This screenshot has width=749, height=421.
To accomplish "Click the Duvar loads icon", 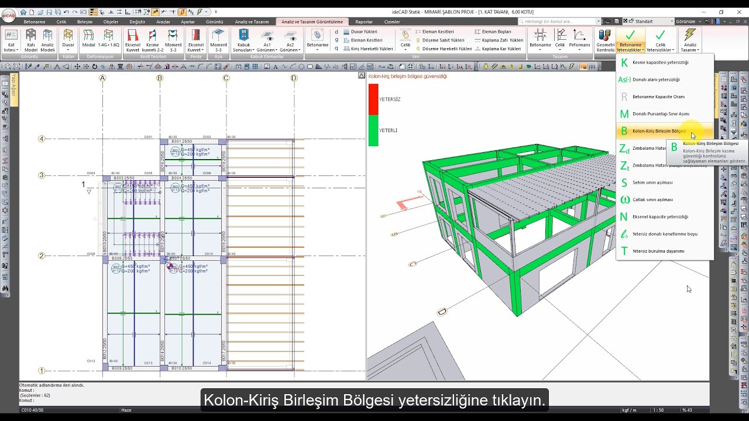I will 68,40.
